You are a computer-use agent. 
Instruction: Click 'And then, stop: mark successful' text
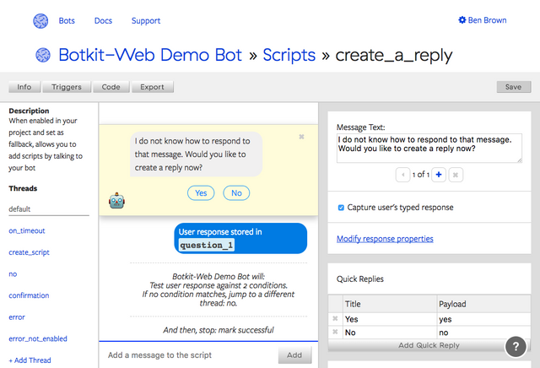click(219, 330)
